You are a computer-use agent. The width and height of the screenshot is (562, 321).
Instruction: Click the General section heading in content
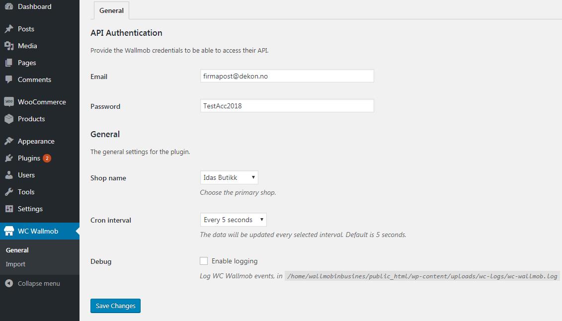[x=105, y=134]
